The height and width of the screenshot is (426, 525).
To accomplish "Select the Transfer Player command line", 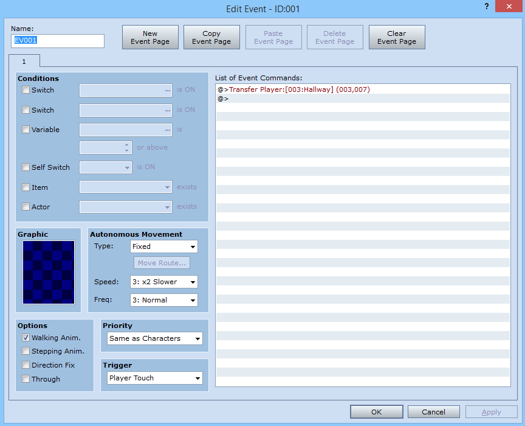I will click(x=294, y=89).
